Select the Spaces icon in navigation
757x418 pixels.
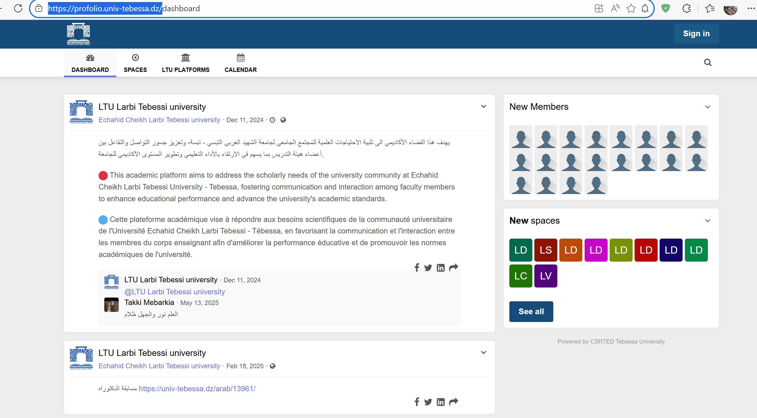pyautogui.click(x=136, y=58)
